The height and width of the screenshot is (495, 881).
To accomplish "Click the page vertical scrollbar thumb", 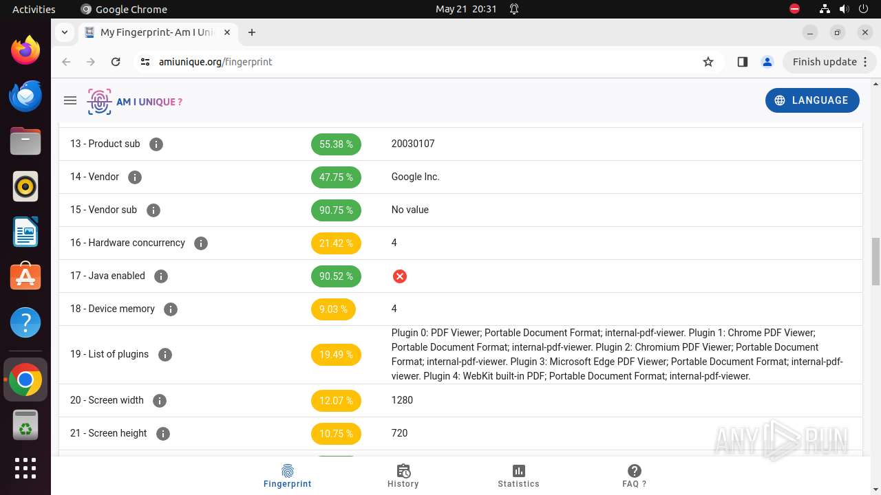I will pos(875,261).
